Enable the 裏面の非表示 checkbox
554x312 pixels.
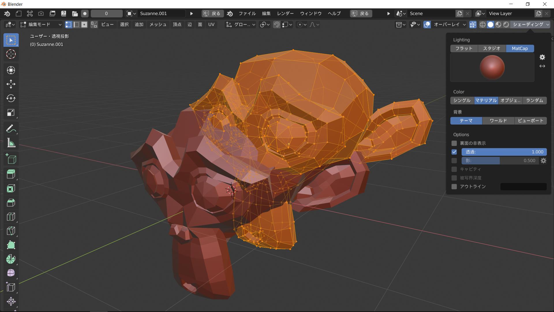tap(454, 143)
